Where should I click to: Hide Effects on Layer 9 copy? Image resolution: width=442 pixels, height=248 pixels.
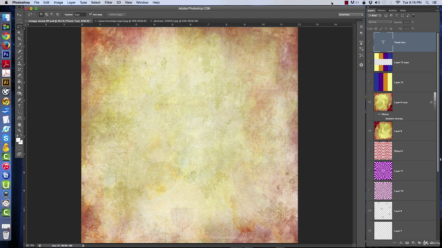coord(379,114)
